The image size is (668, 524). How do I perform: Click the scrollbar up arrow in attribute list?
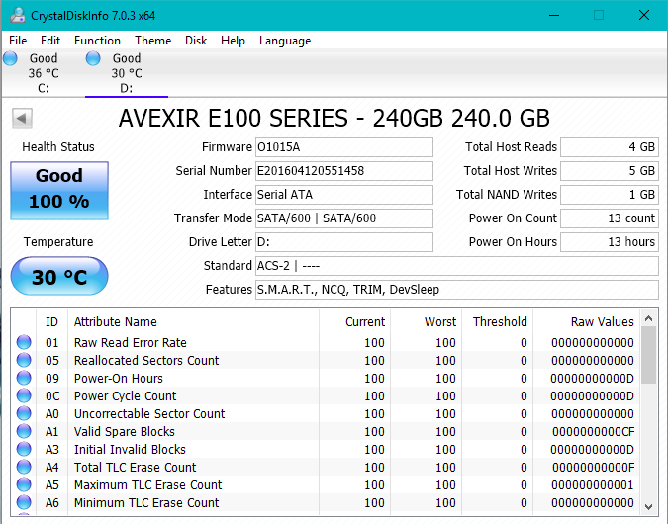pos(649,318)
